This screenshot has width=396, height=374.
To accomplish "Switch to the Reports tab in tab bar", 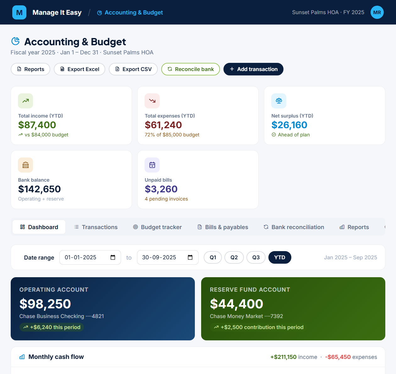I will click(x=354, y=227).
